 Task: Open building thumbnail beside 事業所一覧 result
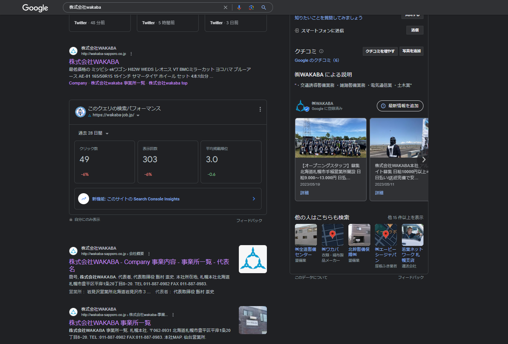tap(253, 320)
